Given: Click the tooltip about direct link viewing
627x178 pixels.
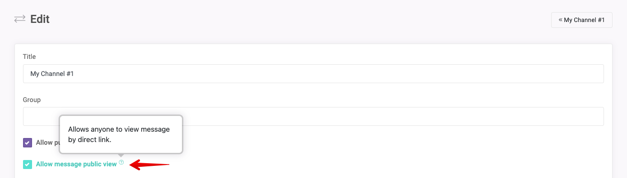Looking at the screenshot, I should (121, 134).
